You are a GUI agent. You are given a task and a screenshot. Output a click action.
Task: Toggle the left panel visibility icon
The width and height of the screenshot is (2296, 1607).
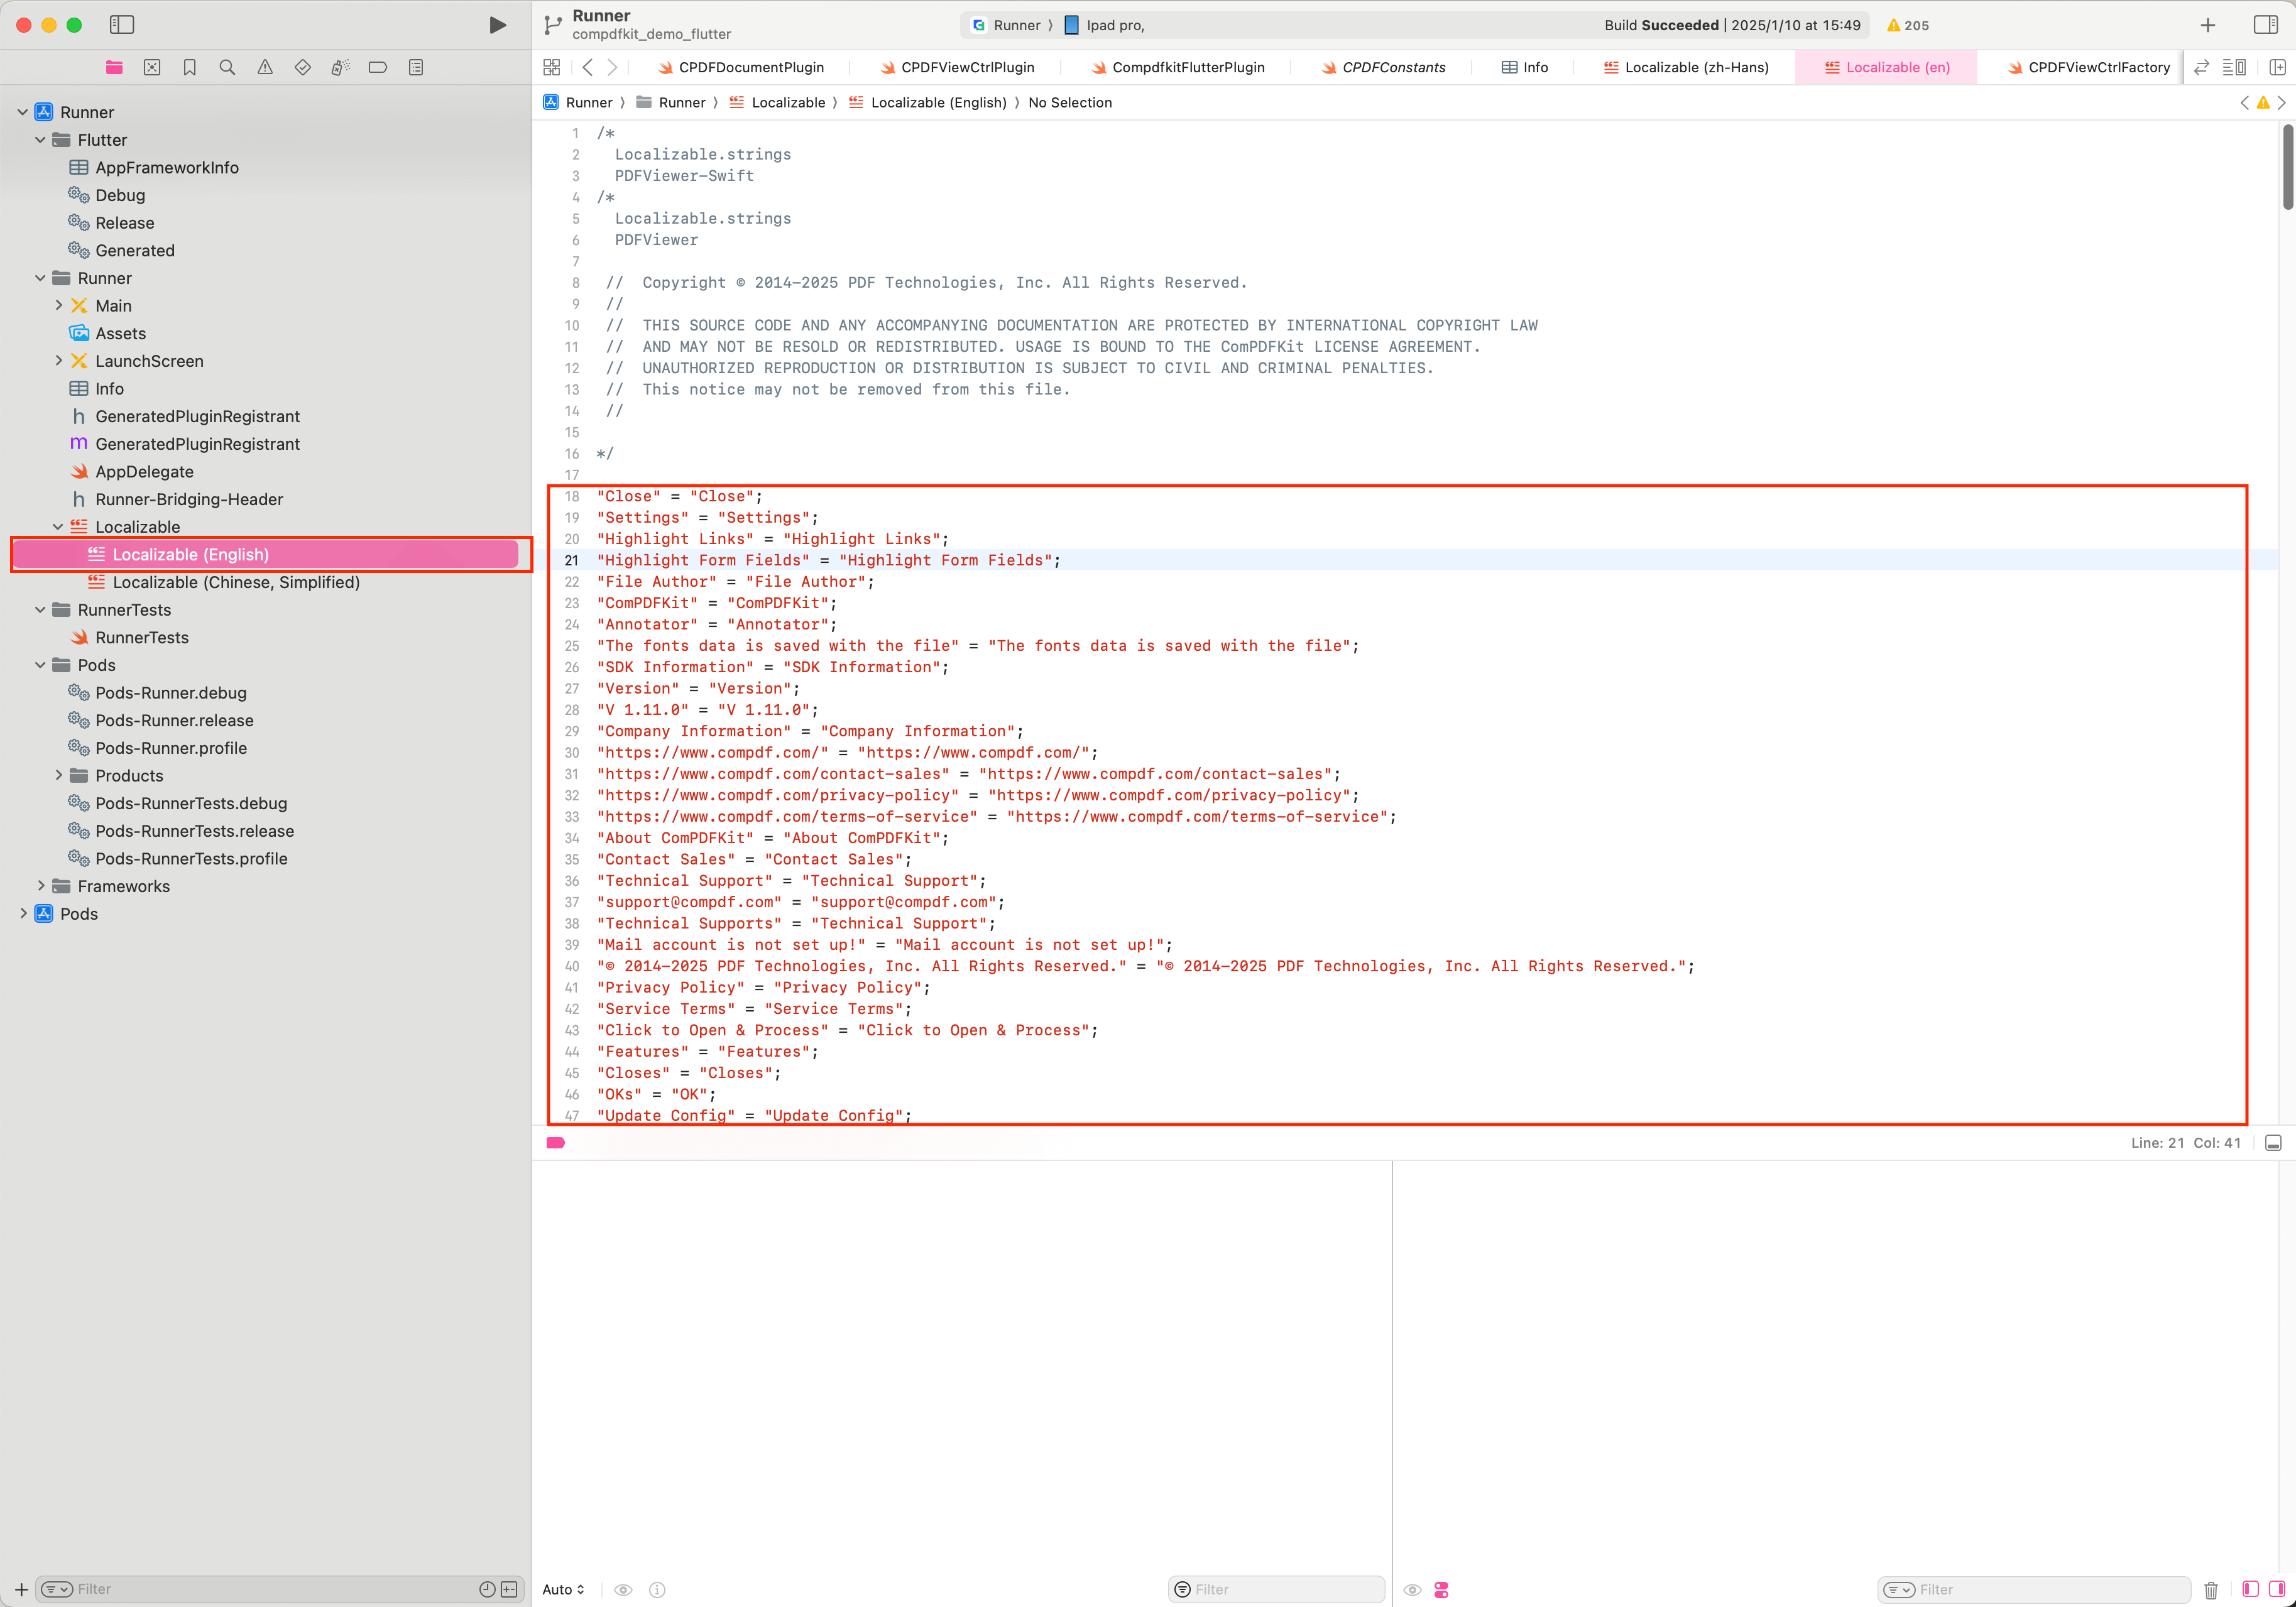pos(122,25)
